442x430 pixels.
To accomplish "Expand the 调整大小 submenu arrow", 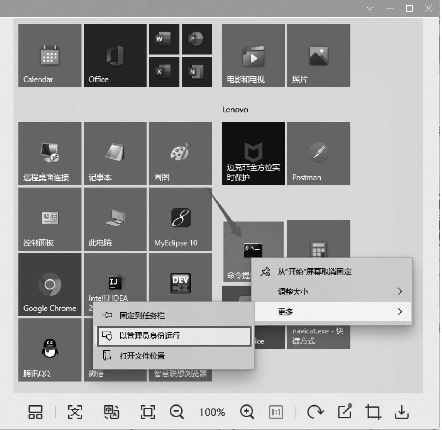I will click(x=400, y=292).
